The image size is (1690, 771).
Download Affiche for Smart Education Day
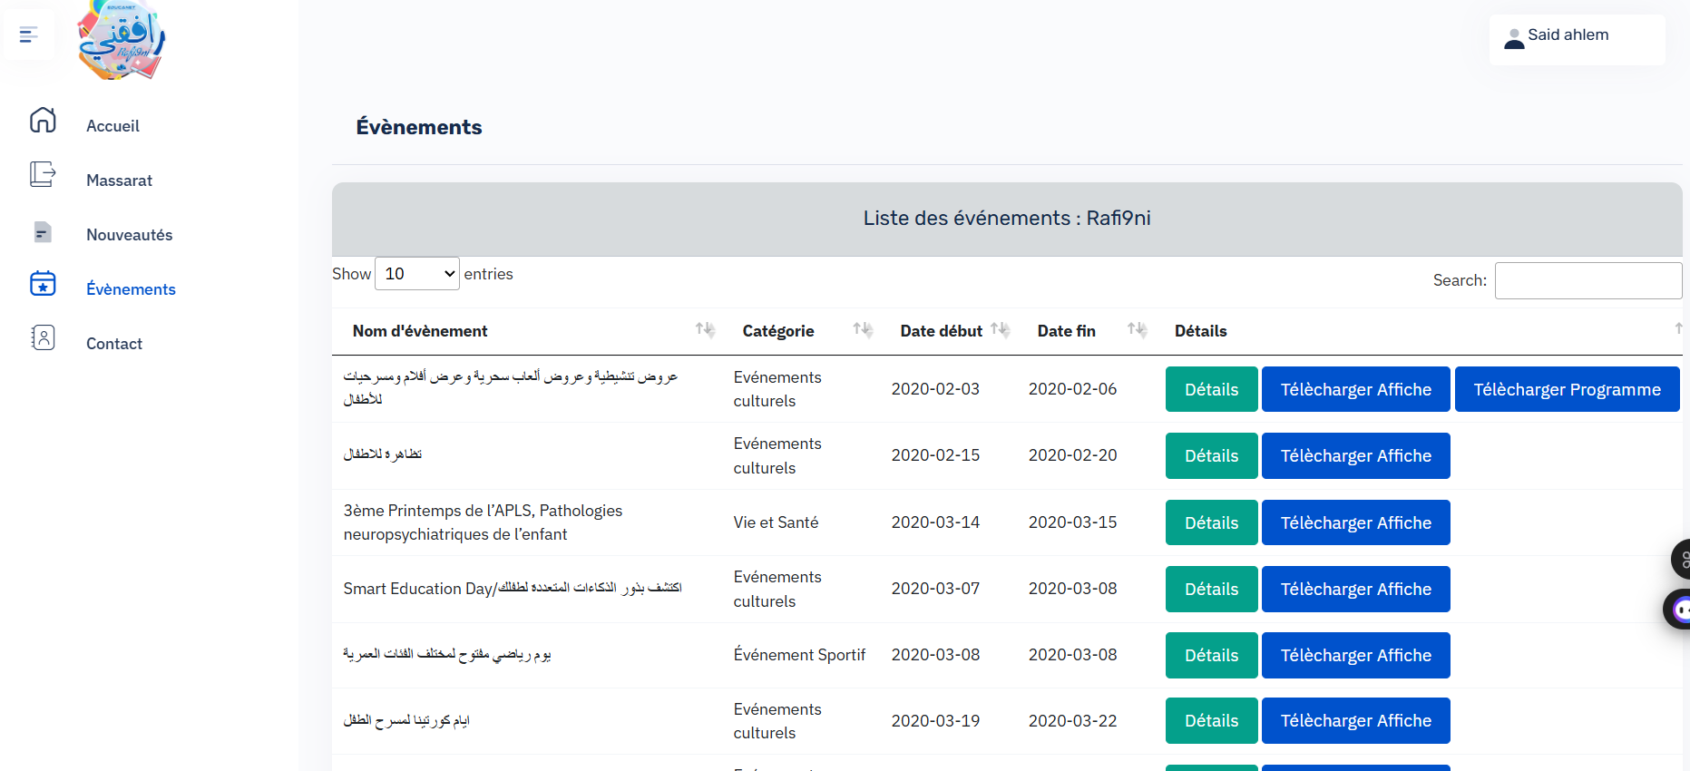pos(1355,590)
